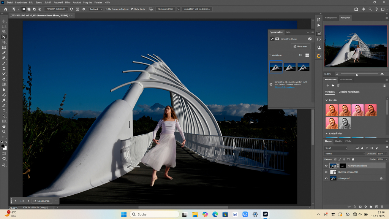Collapse the Porträts section in Korrekturen

(x=326, y=100)
